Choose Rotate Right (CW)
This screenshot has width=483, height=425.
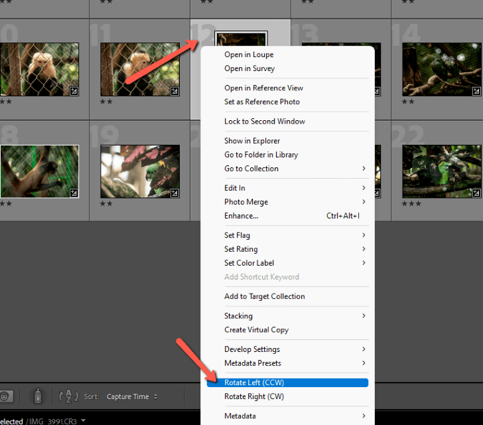287,396
